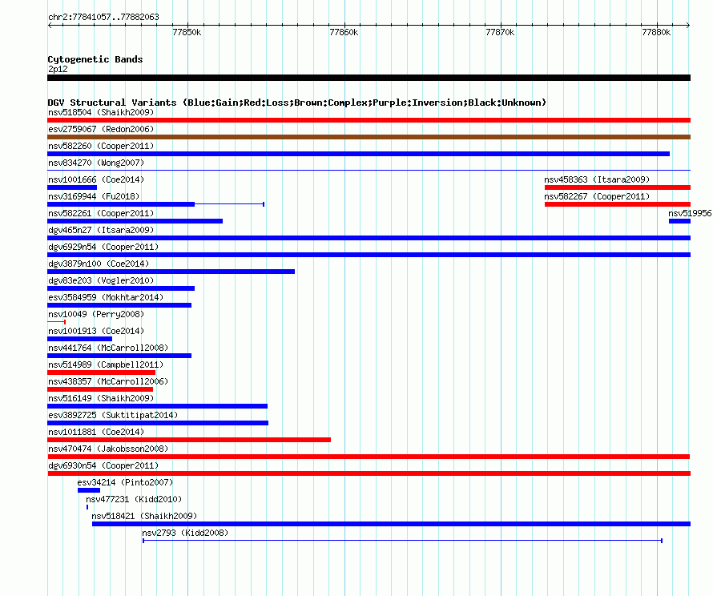Viewport: 713px width, 596px height.
Task: Click the Cytogenetic Bands track title
Action: [95, 59]
